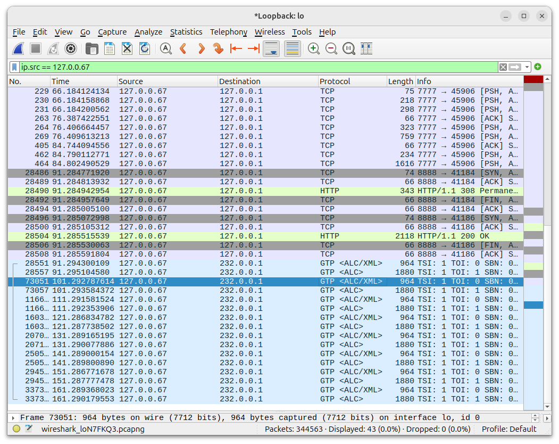Stop the running capture
The width and height of the screenshot is (559, 444).
[x=36, y=48]
